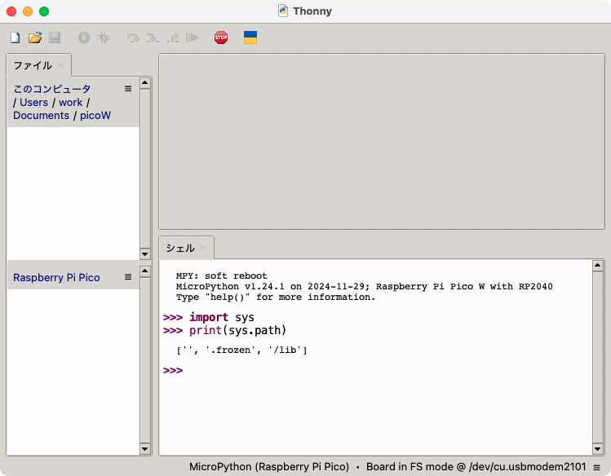611x476 pixels.
Task: Click the Raspberry Pi Pico device link
Action: (56, 277)
